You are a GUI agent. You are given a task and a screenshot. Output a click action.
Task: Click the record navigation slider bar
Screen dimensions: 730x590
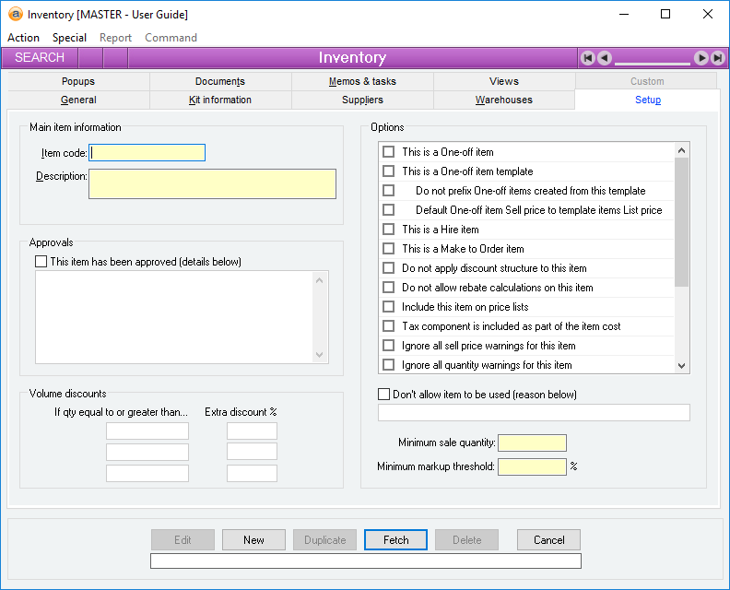point(653,62)
